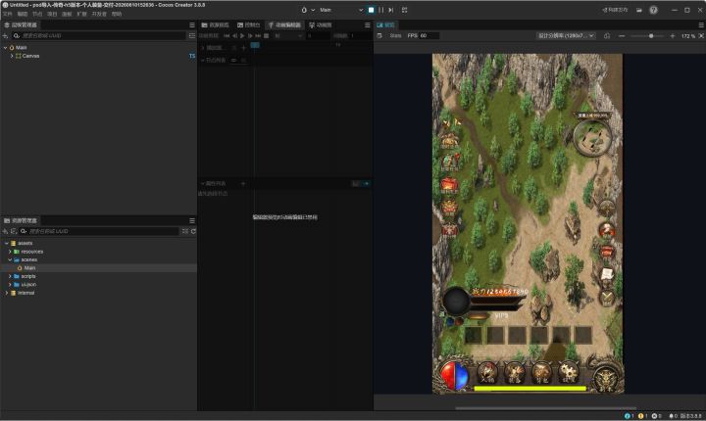Open the project folder icon in top right
The width and height of the screenshot is (706, 421).
(x=639, y=10)
